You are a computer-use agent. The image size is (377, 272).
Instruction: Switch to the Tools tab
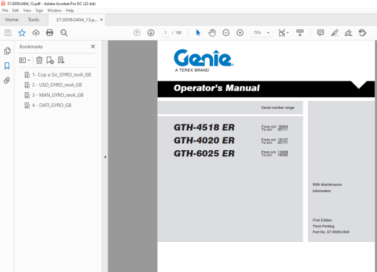(x=33, y=19)
